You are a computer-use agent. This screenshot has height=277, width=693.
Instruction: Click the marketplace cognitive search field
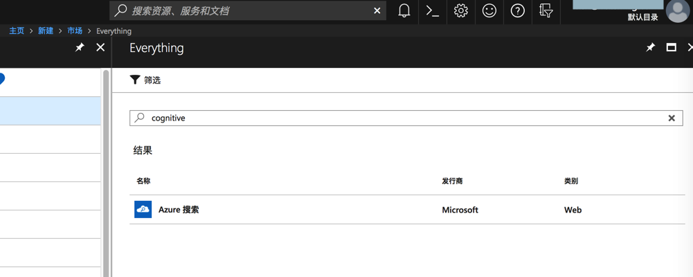point(402,118)
